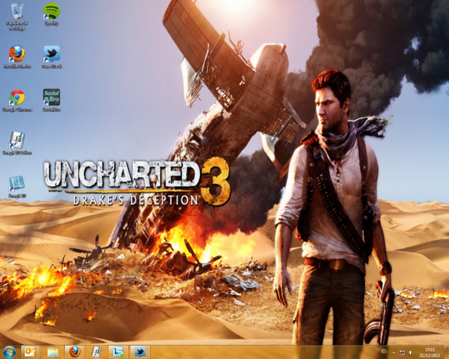Screen dimensions: 449x359
Task: Open Snagit Editor from the taskbar
Action: [x=96, y=352]
